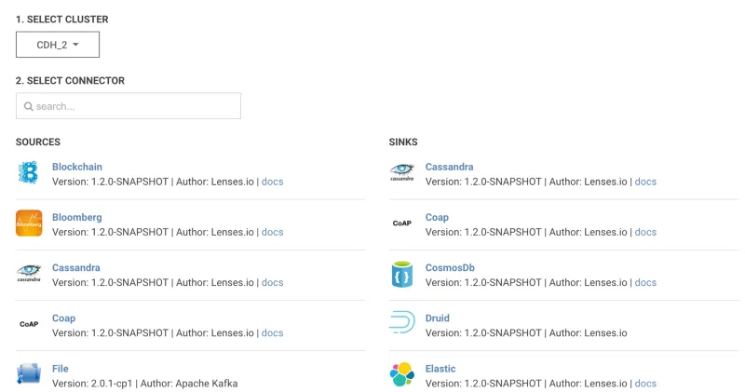Viewport: 745px width, 392px height.
Task: Click the '2. SELECT CONNECTOR' label
Action: click(71, 81)
